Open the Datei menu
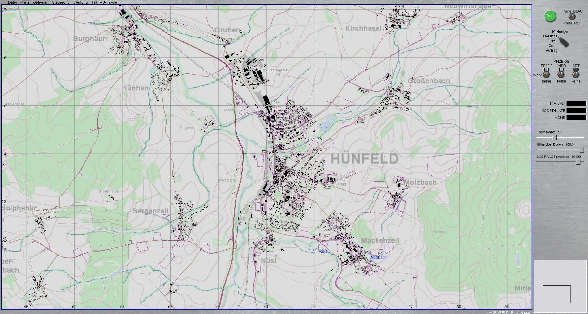The height and width of the screenshot is (314, 588). (x=12, y=2)
